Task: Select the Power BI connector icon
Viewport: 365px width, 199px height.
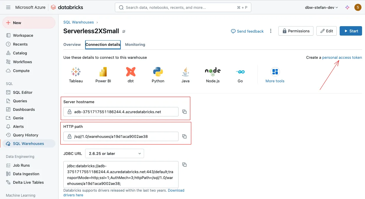Action: 103,72
